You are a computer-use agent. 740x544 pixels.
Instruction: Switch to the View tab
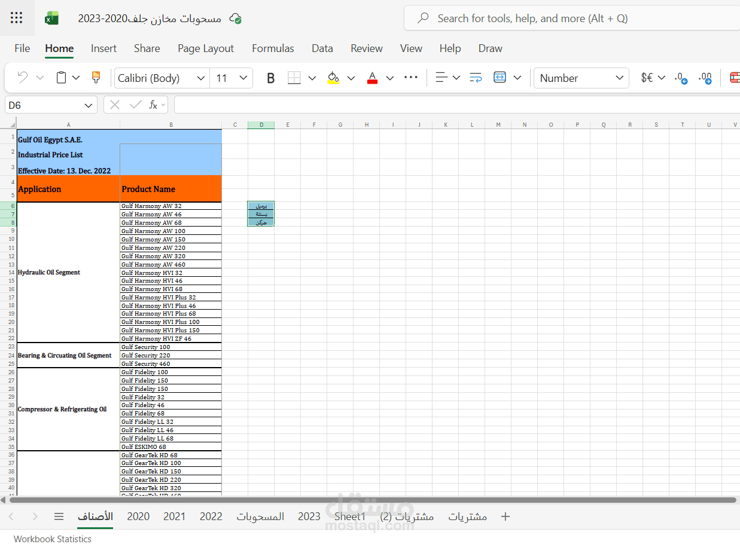[x=411, y=48]
